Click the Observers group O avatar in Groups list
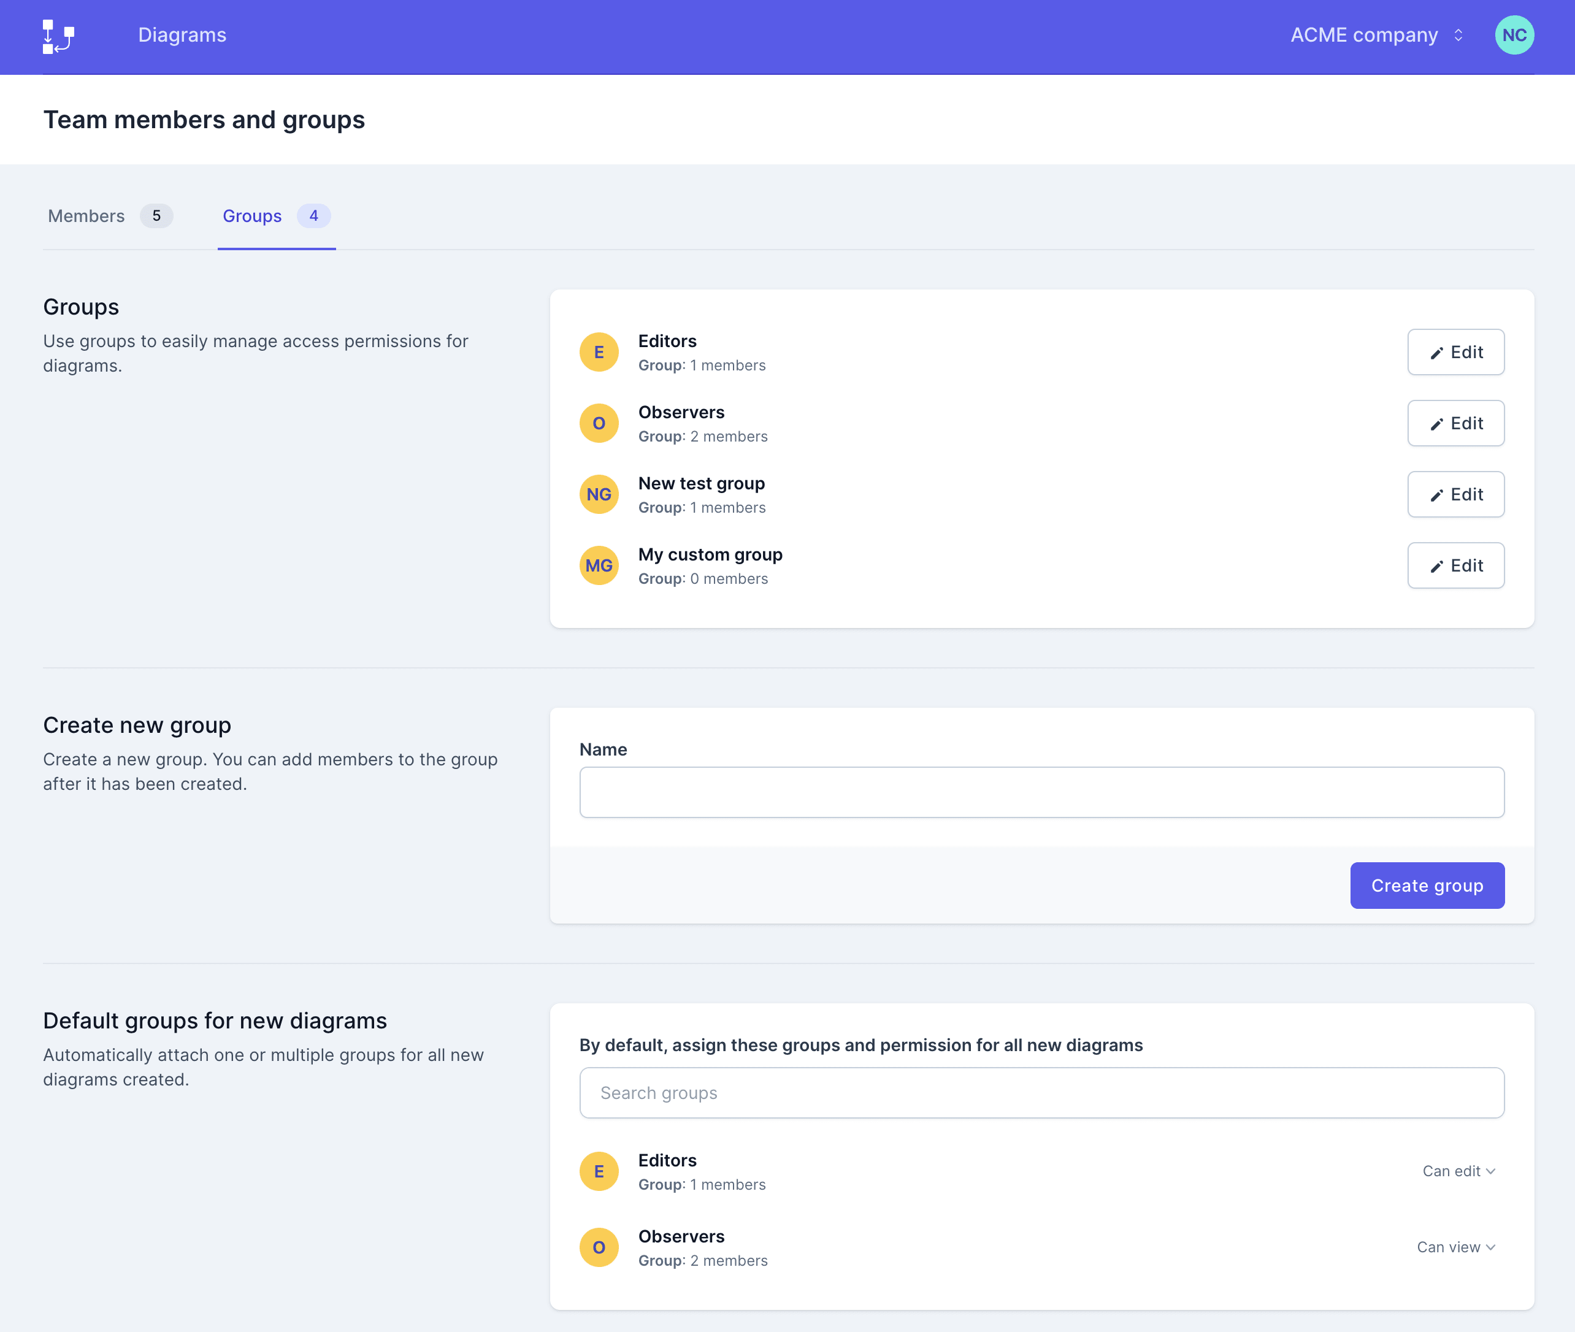Image resolution: width=1575 pixels, height=1332 pixels. tap(599, 423)
